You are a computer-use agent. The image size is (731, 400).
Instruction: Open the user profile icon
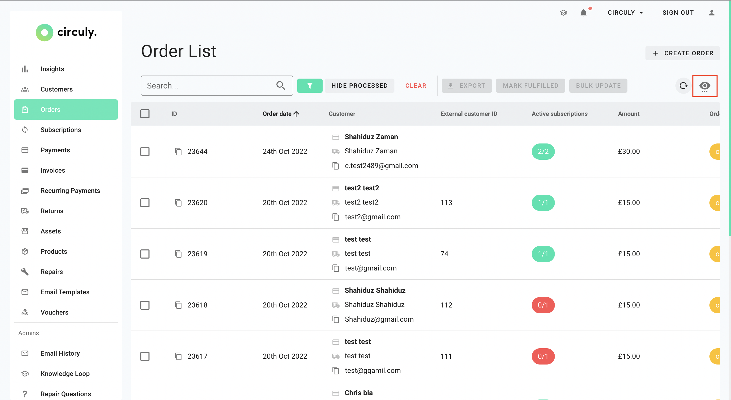point(711,13)
